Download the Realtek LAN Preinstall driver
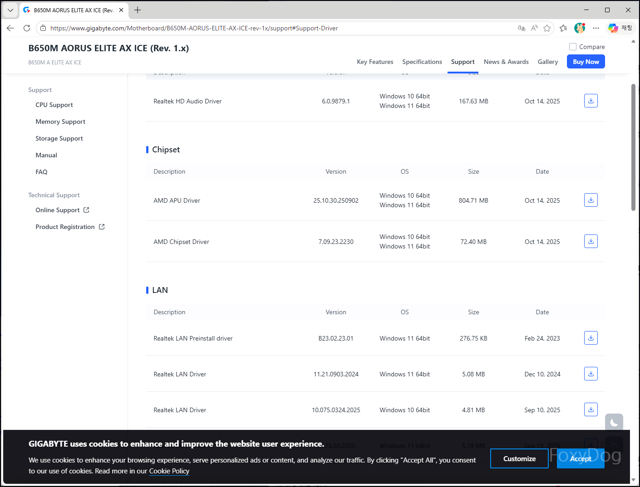The width and height of the screenshot is (640, 487). pyautogui.click(x=591, y=338)
